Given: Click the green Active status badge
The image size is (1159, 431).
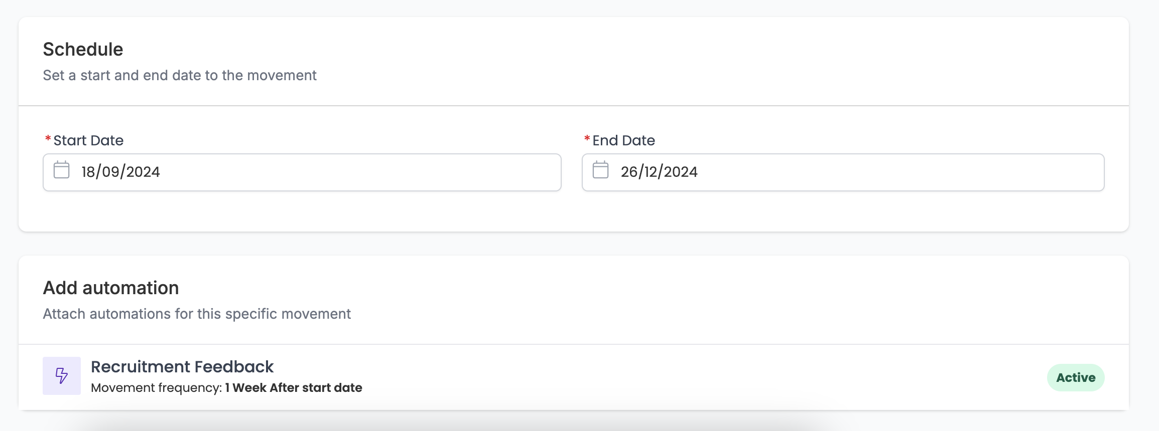Looking at the screenshot, I should coord(1076,377).
